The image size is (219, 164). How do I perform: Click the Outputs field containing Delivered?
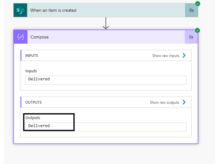point(106,126)
